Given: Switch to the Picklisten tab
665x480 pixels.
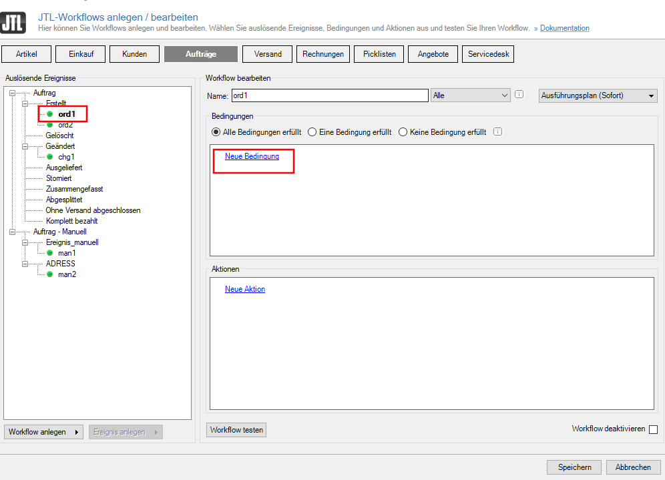Looking at the screenshot, I should coord(379,54).
